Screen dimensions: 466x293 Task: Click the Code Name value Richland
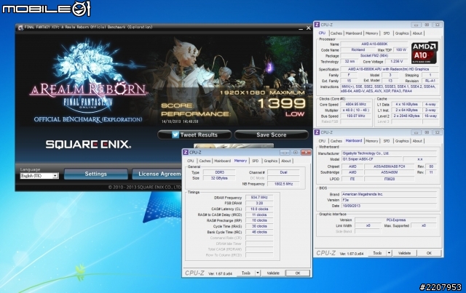tap(358, 50)
